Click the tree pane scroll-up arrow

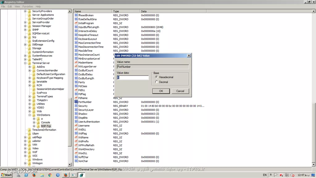click(70, 11)
